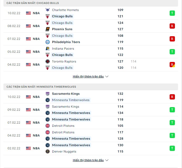Click the Phoenix Suns team logo
Screen dimensions: 182x168
(x=48, y=29)
